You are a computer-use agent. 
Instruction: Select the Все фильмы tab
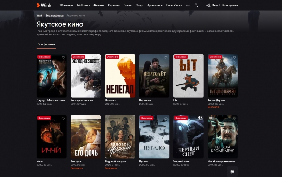click(x=46, y=44)
